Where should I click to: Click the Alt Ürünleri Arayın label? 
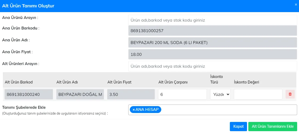tap(21, 64)
